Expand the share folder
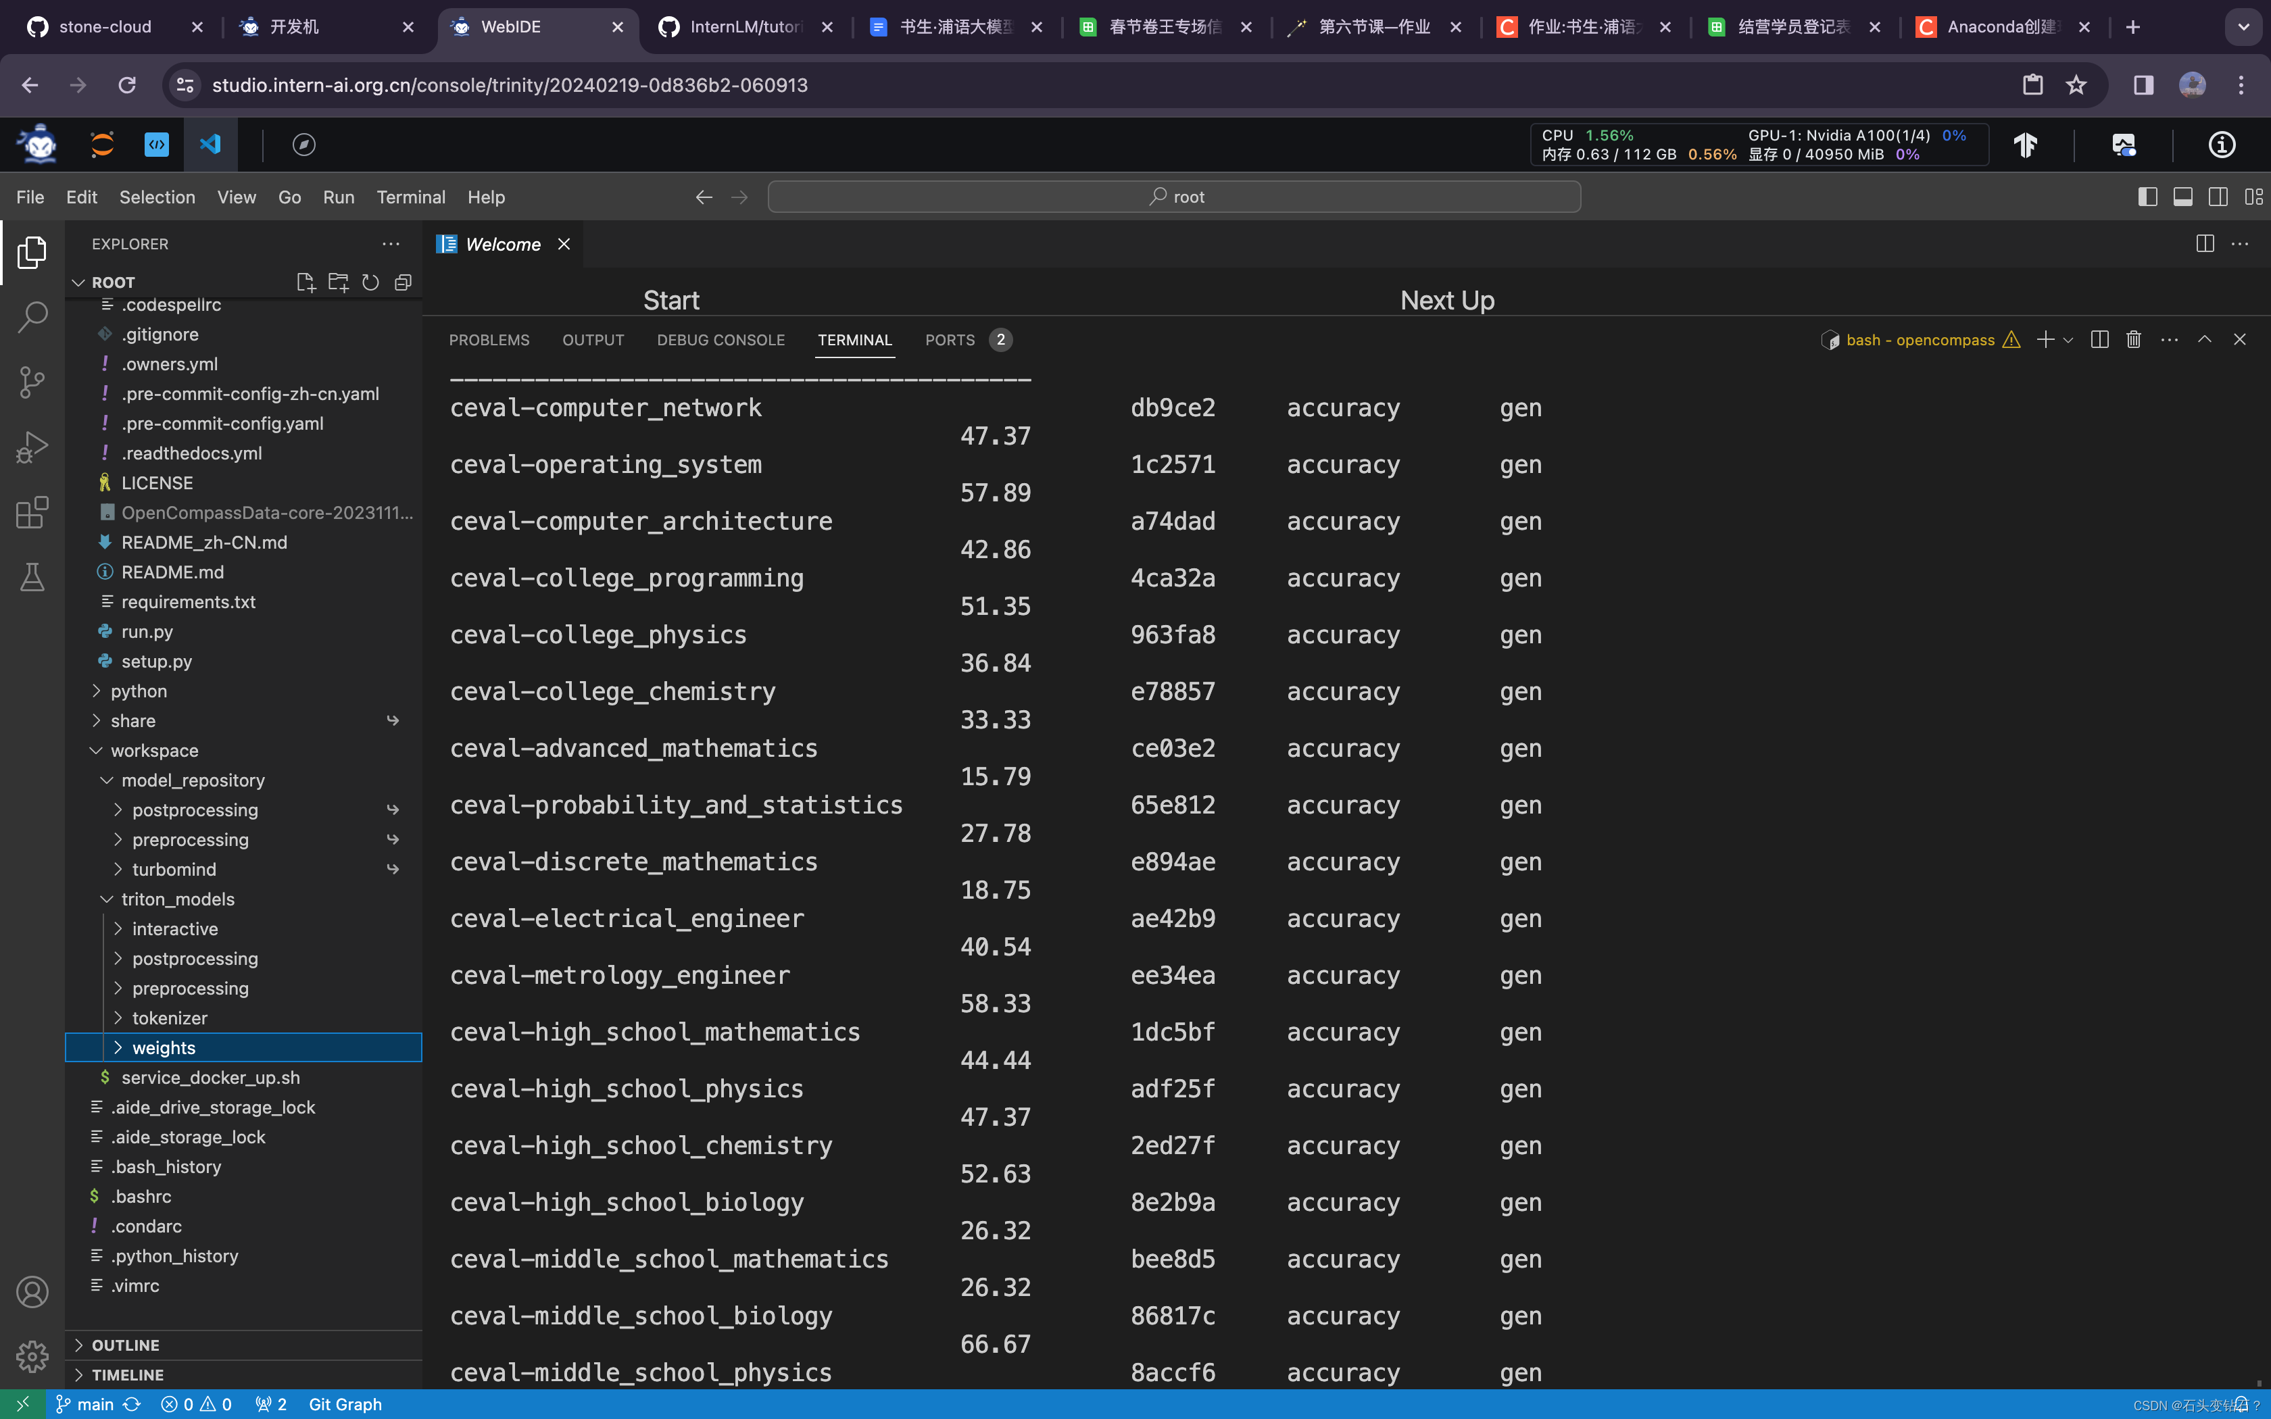2271x1419 pixels. 133,721
